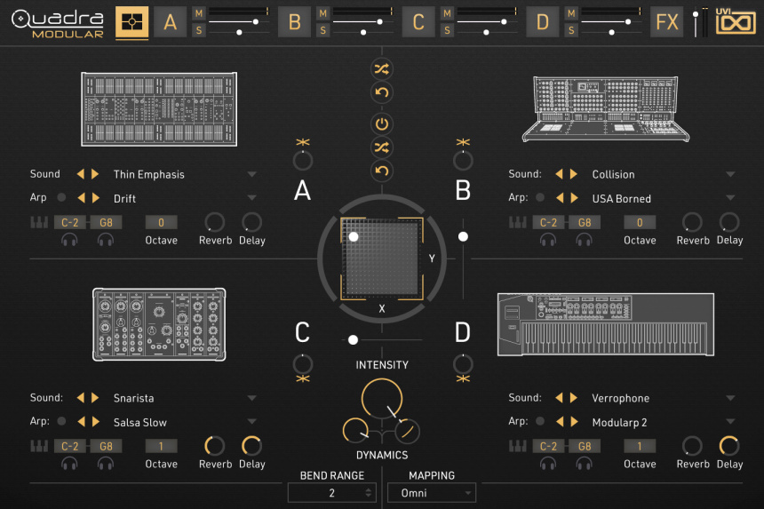Enable the Modularp 2 arp toggle
The width and height of the screenshot is (764, 509).
[x=540, y=421]
